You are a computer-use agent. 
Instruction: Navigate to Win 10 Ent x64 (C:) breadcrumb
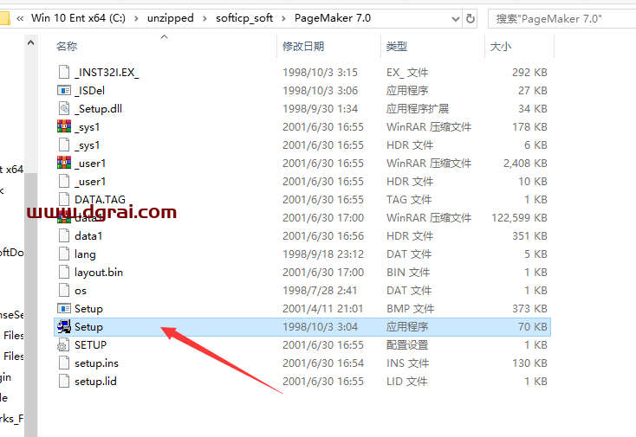[x=78, y=18]
